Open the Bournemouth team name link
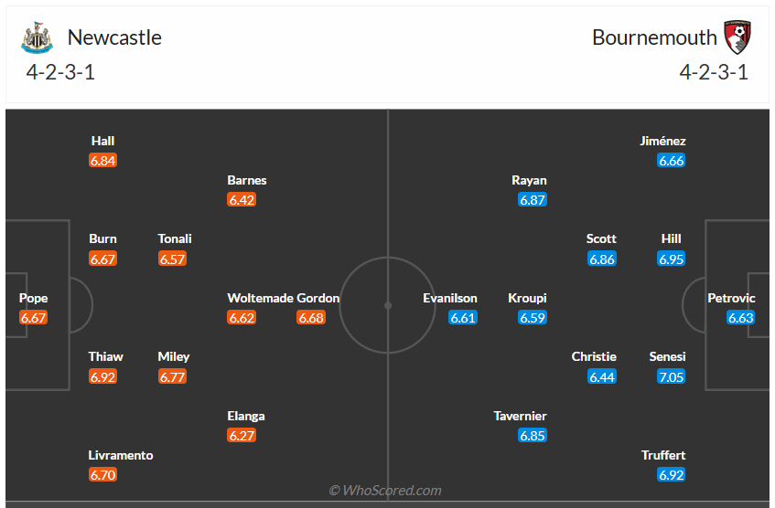775x508 pixels. click(x=654, y=37)
